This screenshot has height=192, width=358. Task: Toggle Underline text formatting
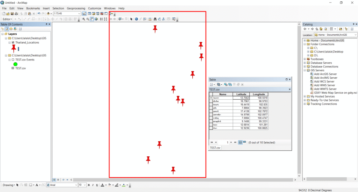tap(97, 185)
